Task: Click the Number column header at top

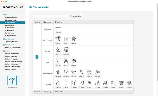Action: point(37,22)
